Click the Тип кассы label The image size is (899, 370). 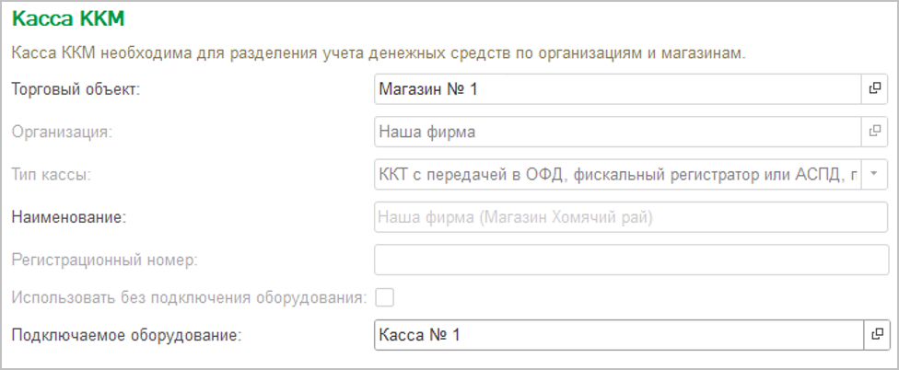(52, 174)
